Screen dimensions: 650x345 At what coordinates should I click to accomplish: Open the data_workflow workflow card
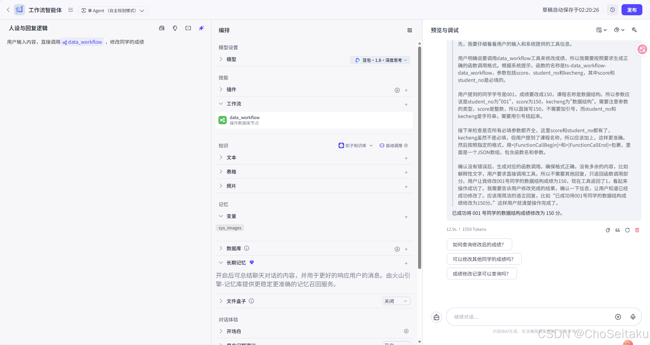click(x=314, y=120)
